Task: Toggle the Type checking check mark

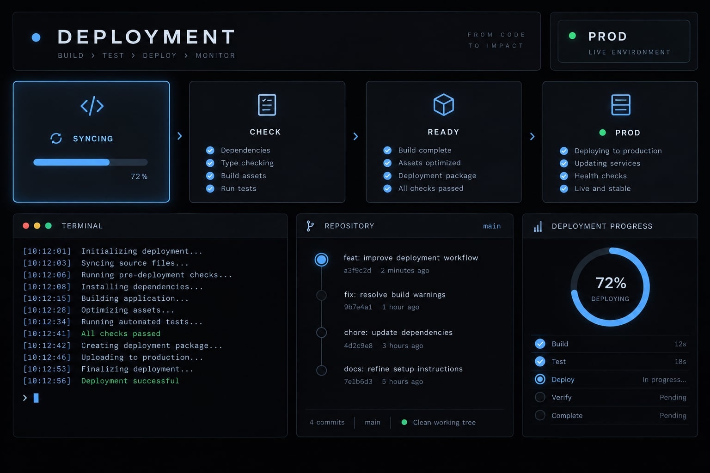Action: pos(210,163)
